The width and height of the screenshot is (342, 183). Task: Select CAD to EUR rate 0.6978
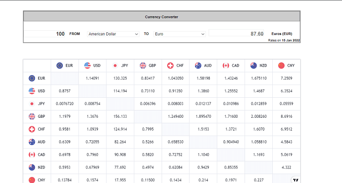[65, 154]
